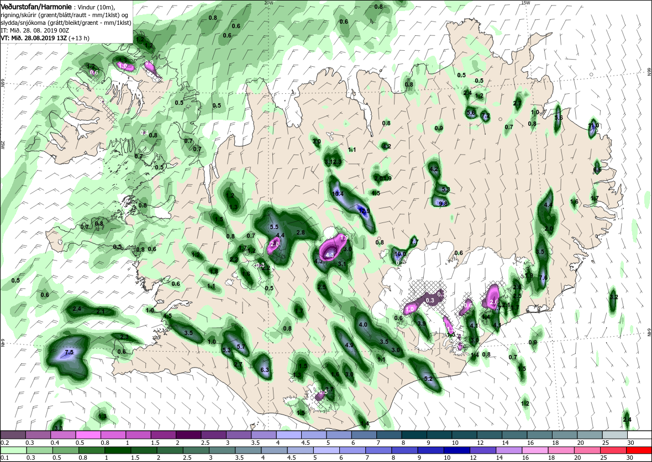Click the 9.8 precipitation value
This screenshot has width=652, height=462.
click(x=444, y=204)
